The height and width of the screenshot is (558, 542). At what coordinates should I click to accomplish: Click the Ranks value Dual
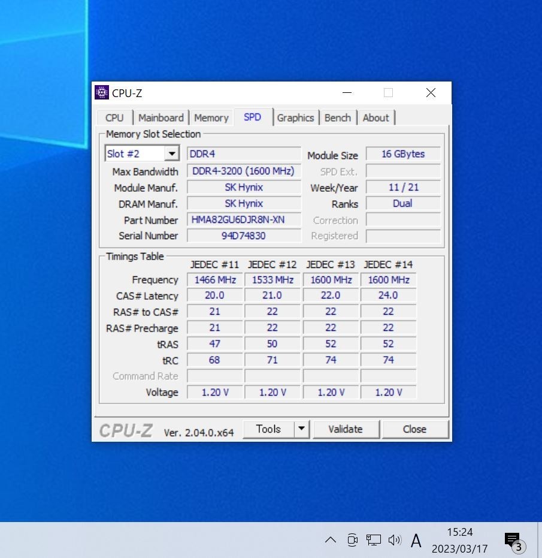tap(403, 203)
